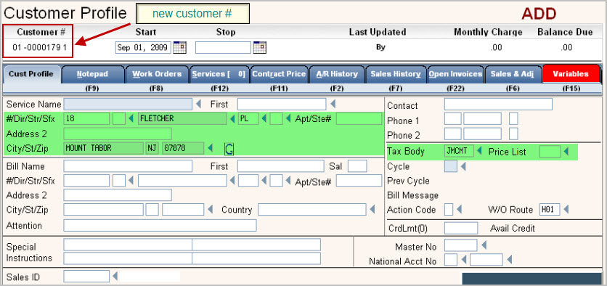Click lookup arrow just before FLETCHER street field
The width and height of the screenshot is (607, 286).
click(131, 118)
